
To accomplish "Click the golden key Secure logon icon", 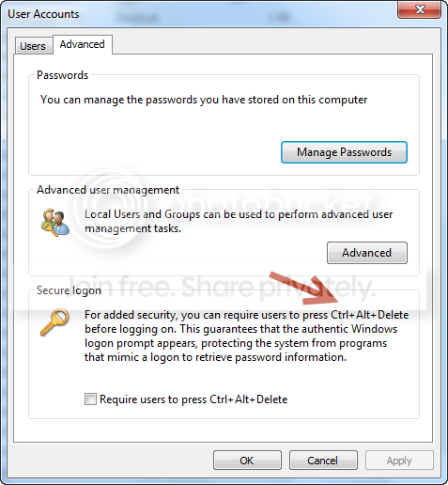I will [54, 322].
